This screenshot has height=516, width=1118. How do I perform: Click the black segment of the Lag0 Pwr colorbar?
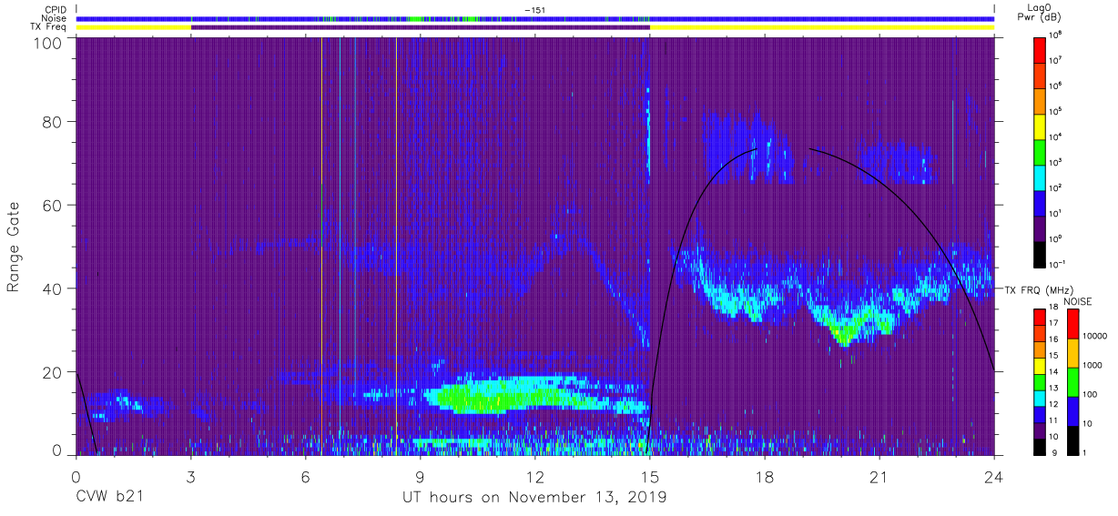(x=1040, y=256)
